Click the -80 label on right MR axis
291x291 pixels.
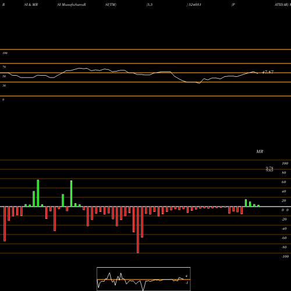coord(284,247)
